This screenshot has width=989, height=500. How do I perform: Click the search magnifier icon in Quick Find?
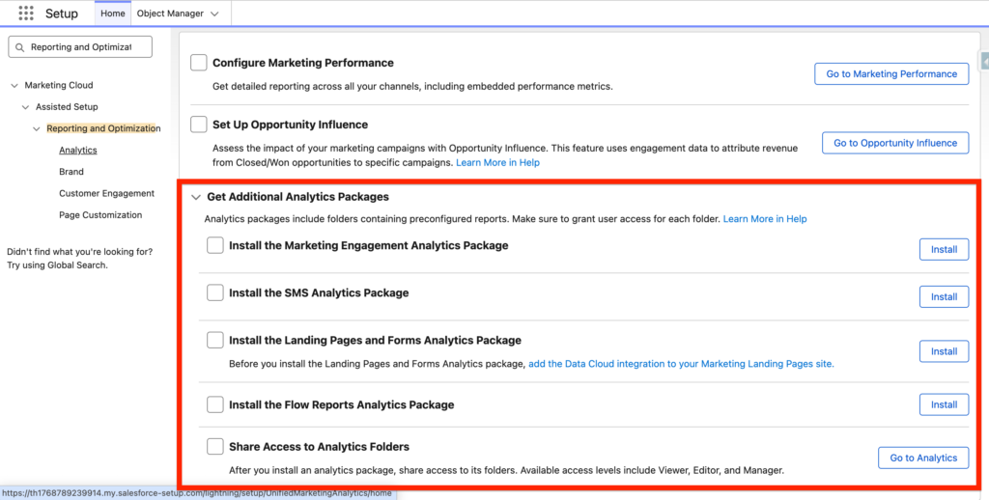(19, 46)
